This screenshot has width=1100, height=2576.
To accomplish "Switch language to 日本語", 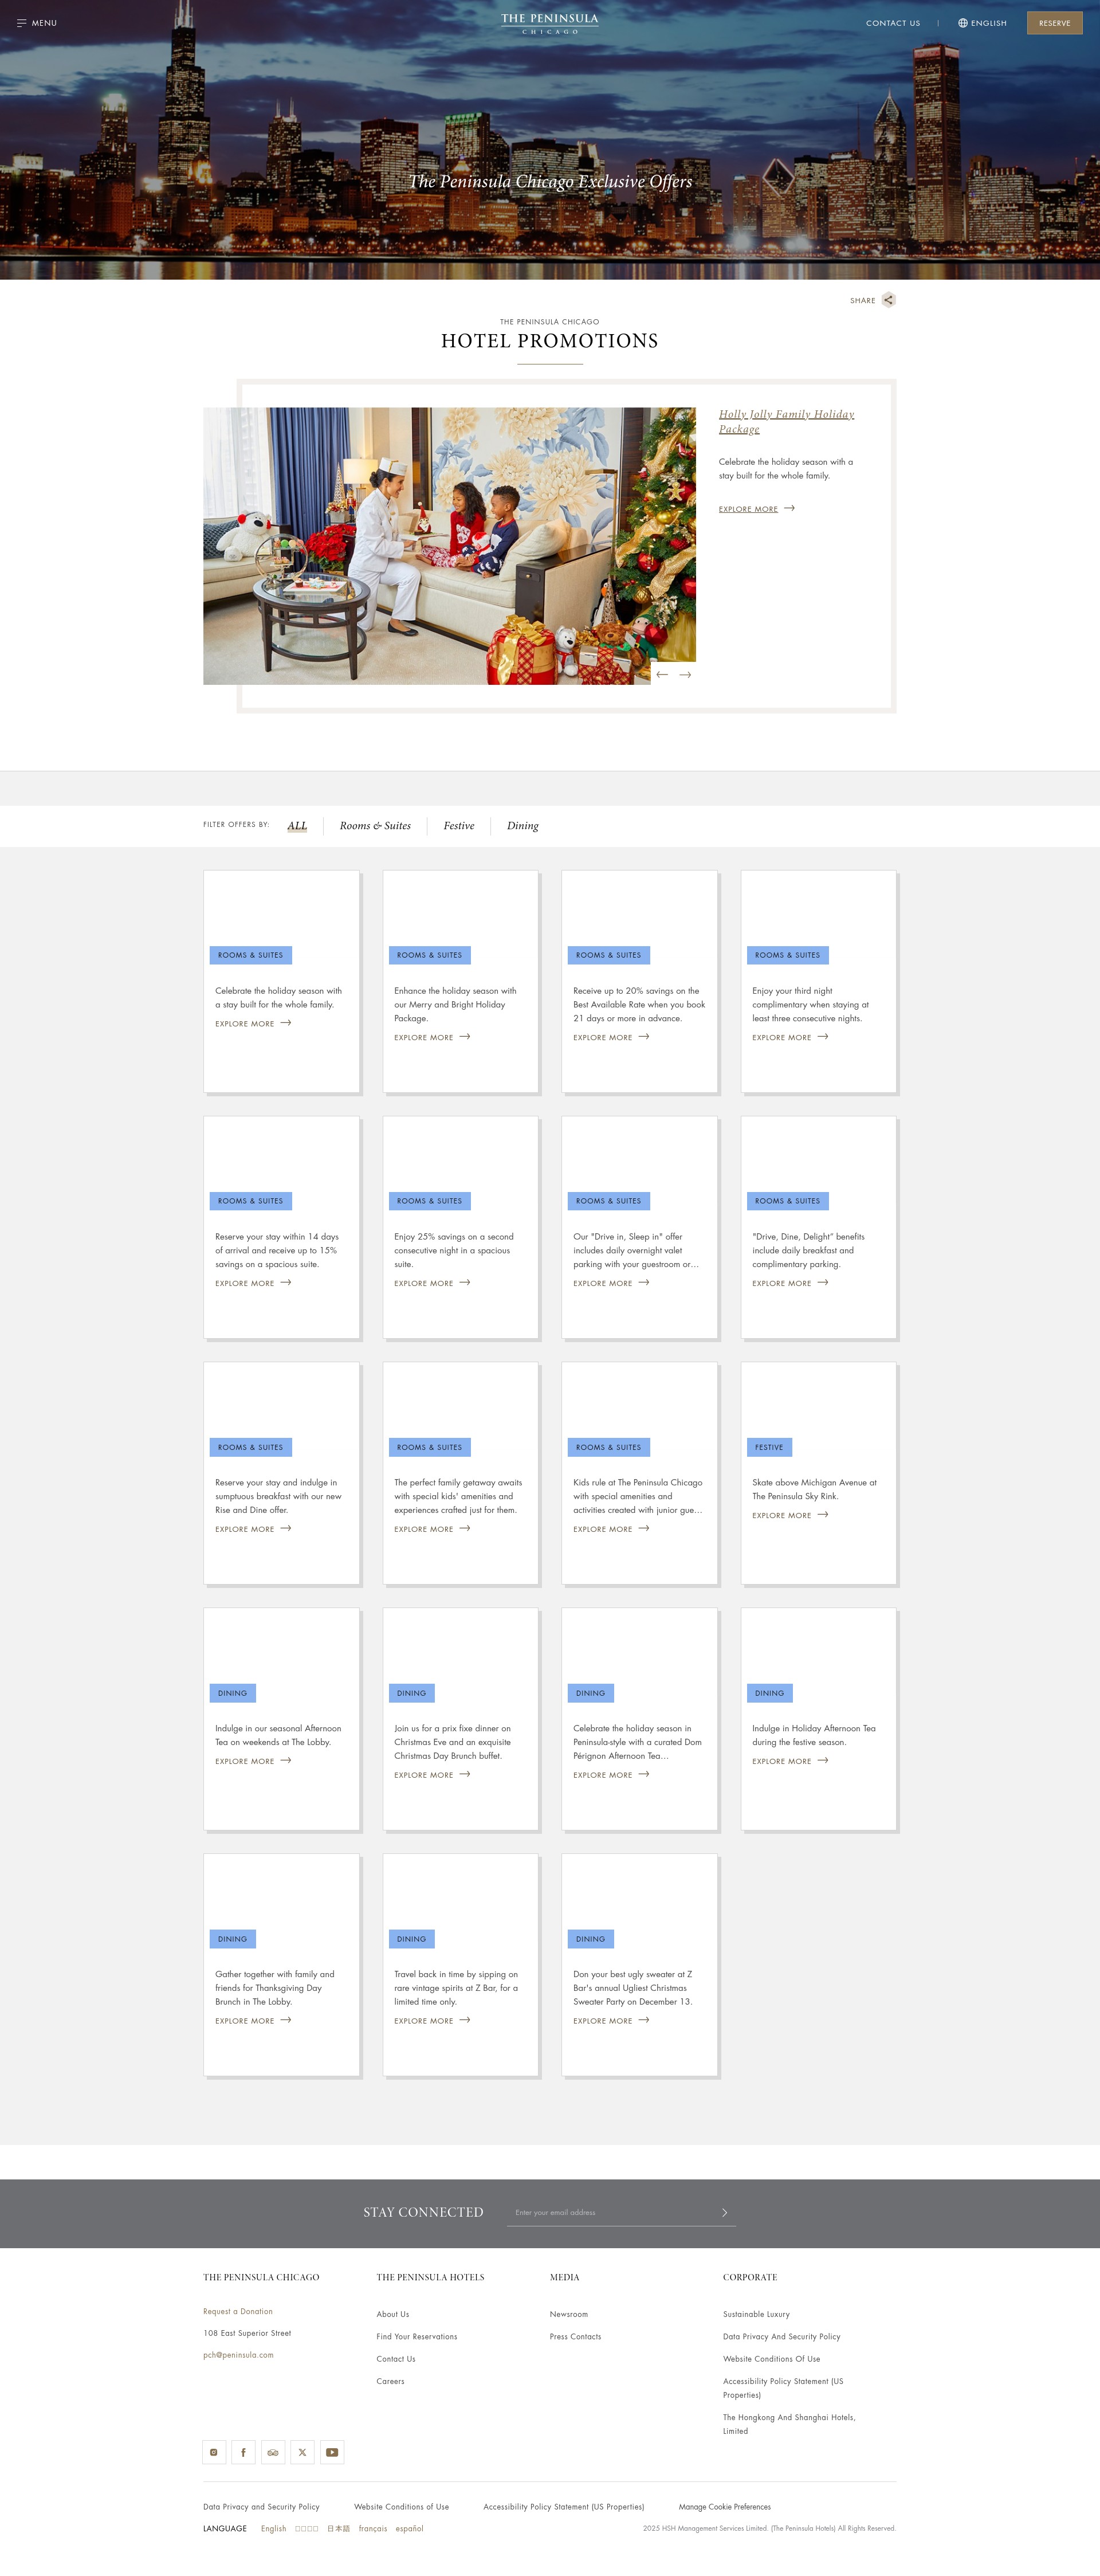I will click(338, 2529).
